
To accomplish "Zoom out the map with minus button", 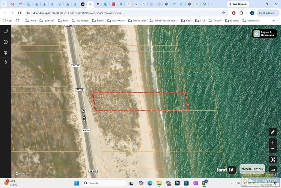I will coord(272,149).
